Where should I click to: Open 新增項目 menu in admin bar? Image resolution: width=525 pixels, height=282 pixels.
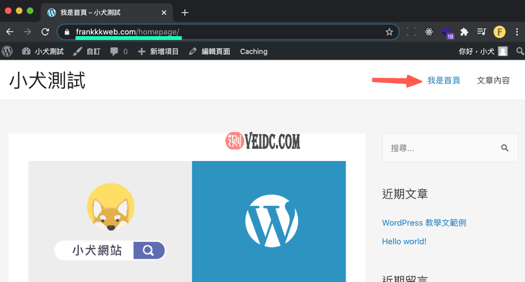[x=158, y=51]
